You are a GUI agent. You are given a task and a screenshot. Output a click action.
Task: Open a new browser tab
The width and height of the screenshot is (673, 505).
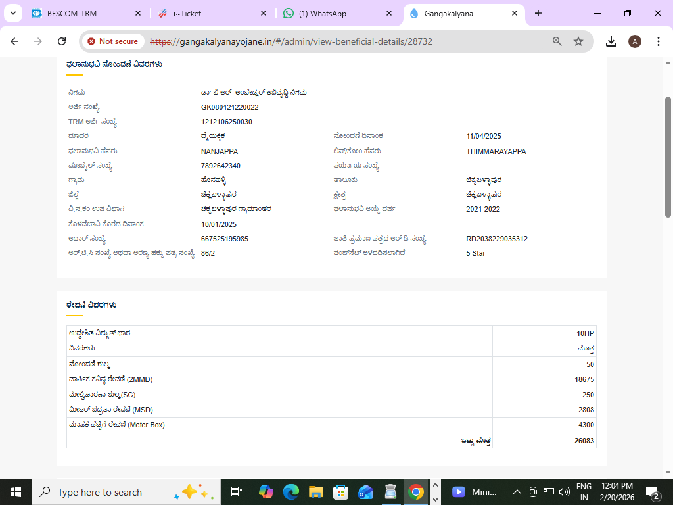pyautogui.click(x=538, y=14)
